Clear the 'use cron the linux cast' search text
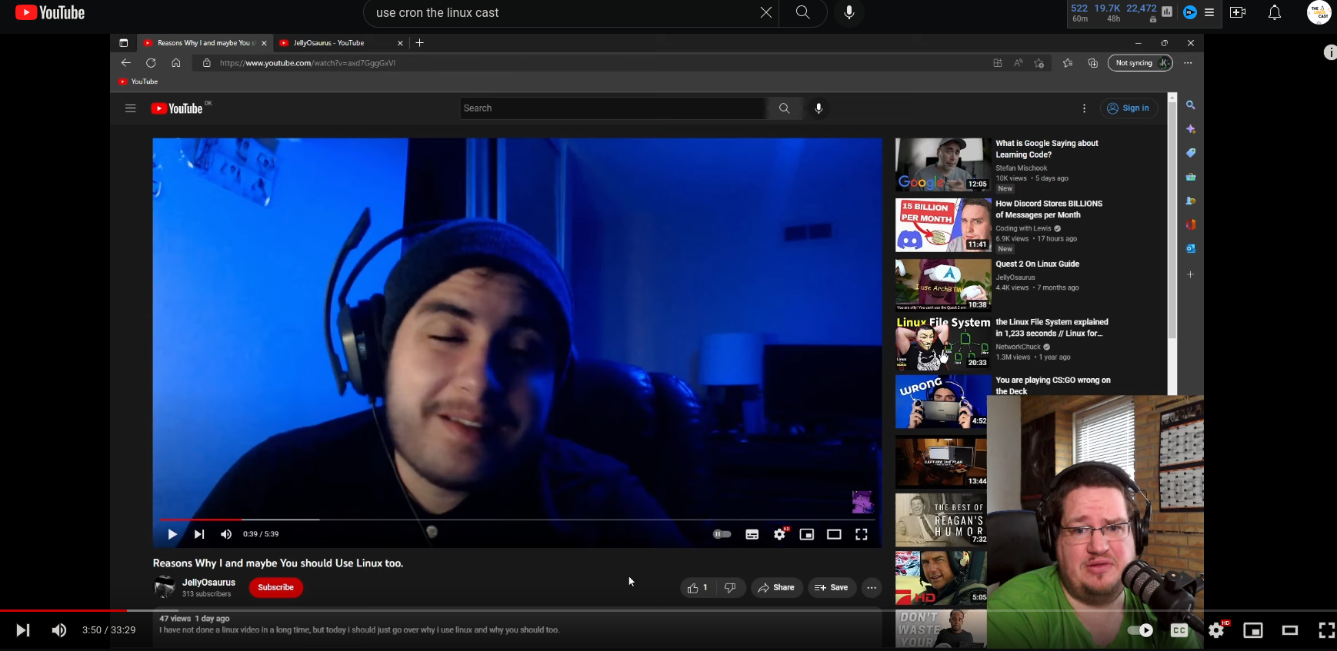The image size is (1337, 651). point(765,12)
